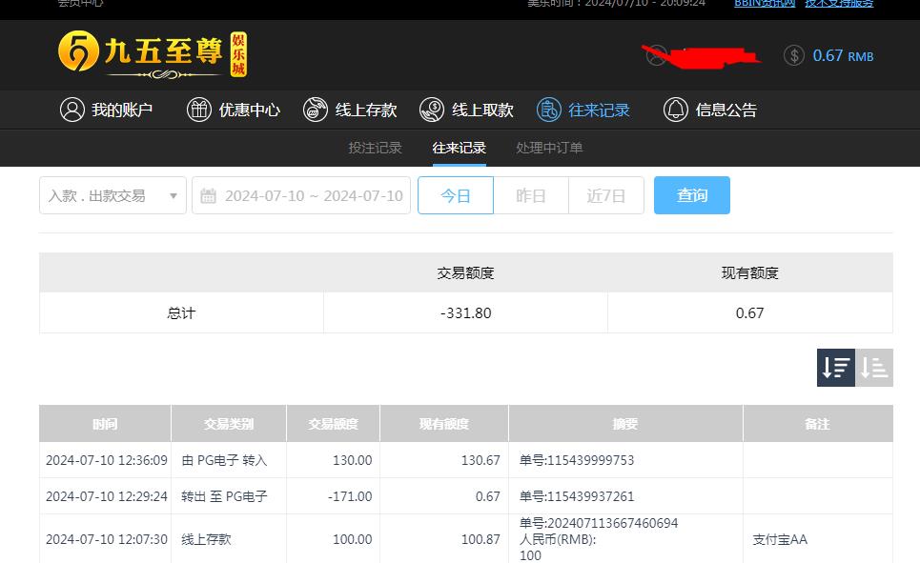Switch to the 投注记录 tab

375,148
